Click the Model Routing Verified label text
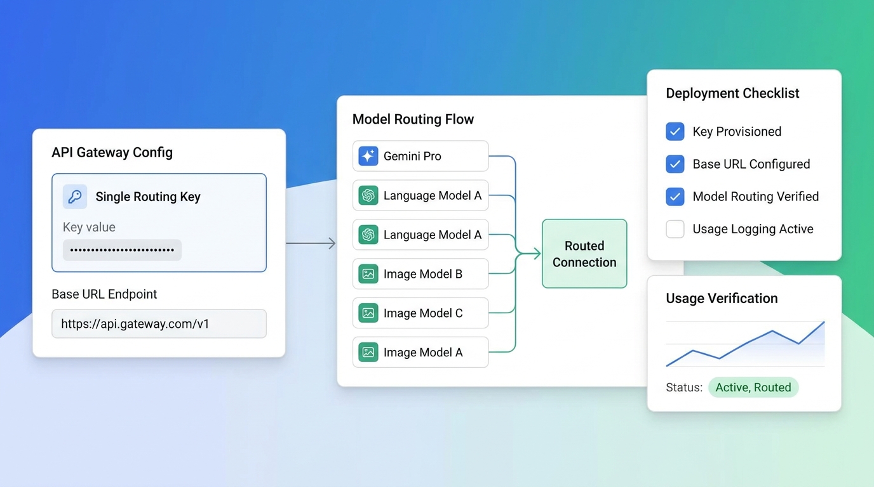 coord(756,197)
